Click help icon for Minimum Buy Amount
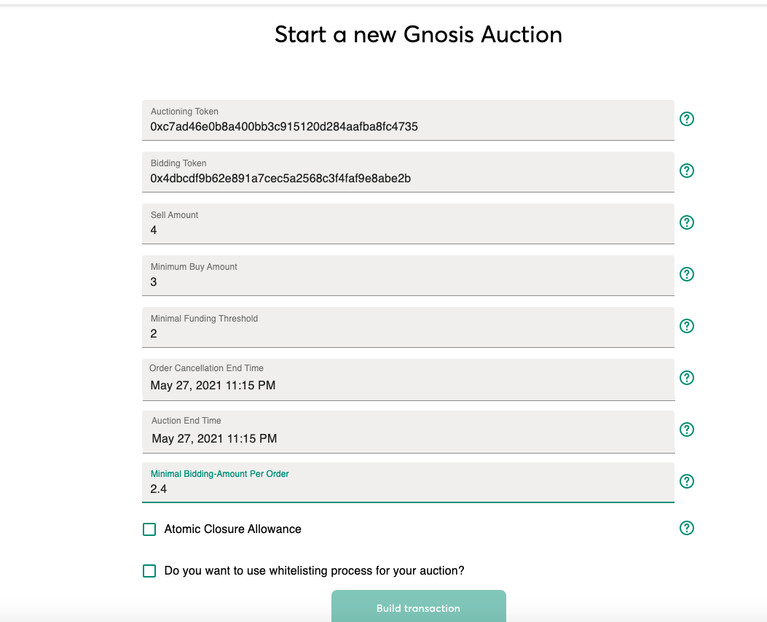Screen dimensions: 767x622 tap(686, 274)
